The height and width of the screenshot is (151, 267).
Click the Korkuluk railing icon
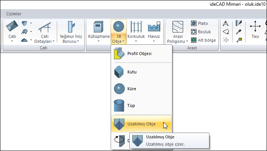pyautogui.click(x=136, y=27)
